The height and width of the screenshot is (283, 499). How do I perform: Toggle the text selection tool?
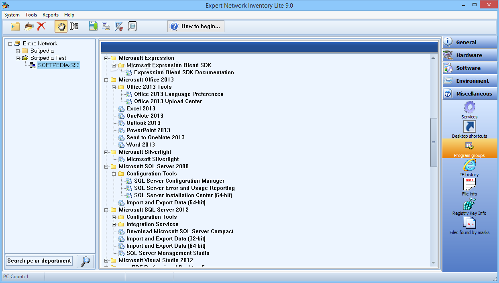74,26
